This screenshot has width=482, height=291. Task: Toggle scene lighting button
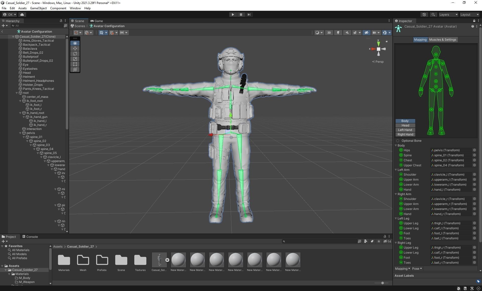[338, 33]
